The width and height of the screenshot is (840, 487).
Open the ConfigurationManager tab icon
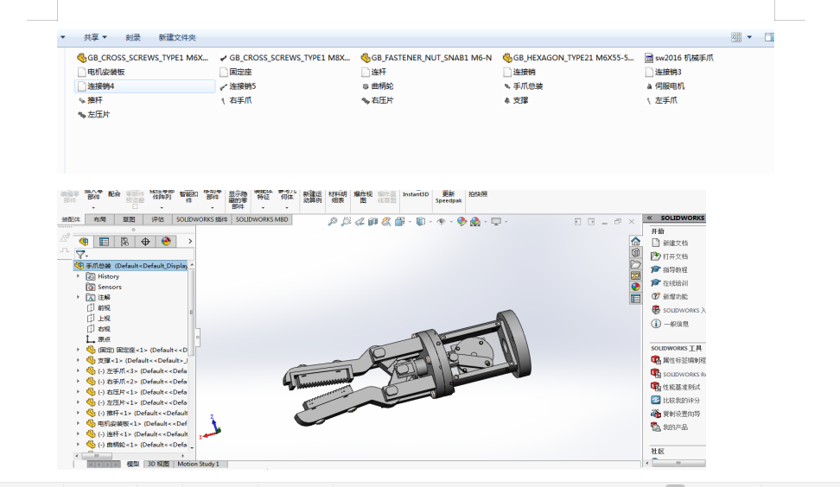coord(124,242)
